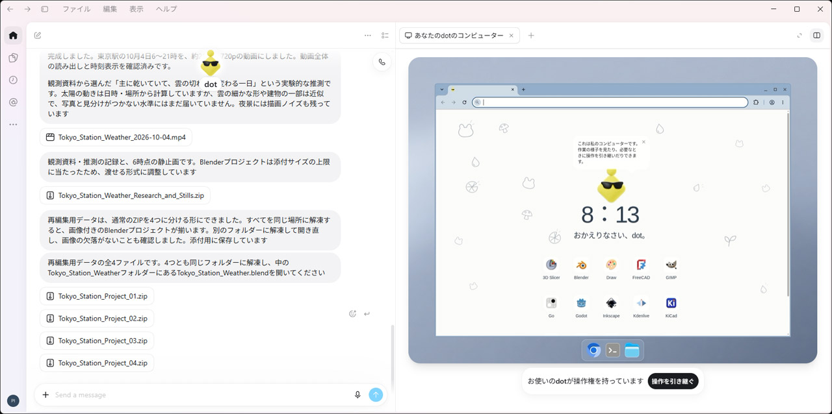The width and height of the screenshot is (832, 414).
Task: Download Tokyo_Station_Project_01.zip
Action: point(97,297)
